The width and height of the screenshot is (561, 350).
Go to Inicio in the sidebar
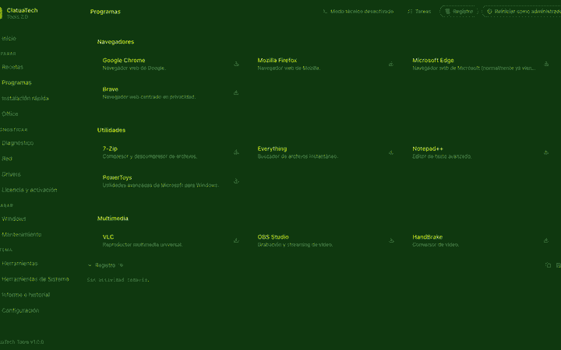pos(9,38)
